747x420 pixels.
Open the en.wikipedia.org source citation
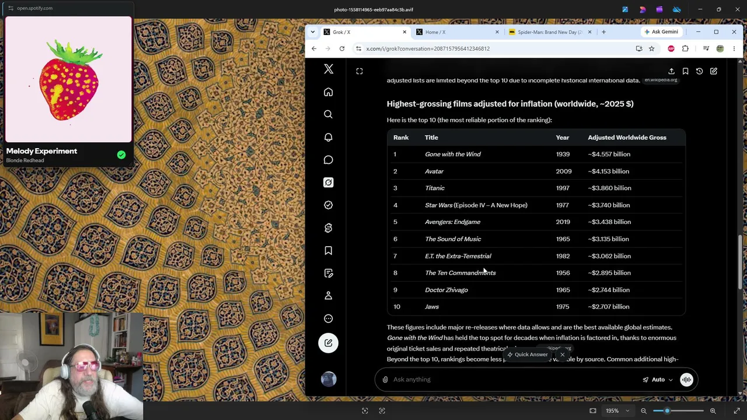pos(661,80)
